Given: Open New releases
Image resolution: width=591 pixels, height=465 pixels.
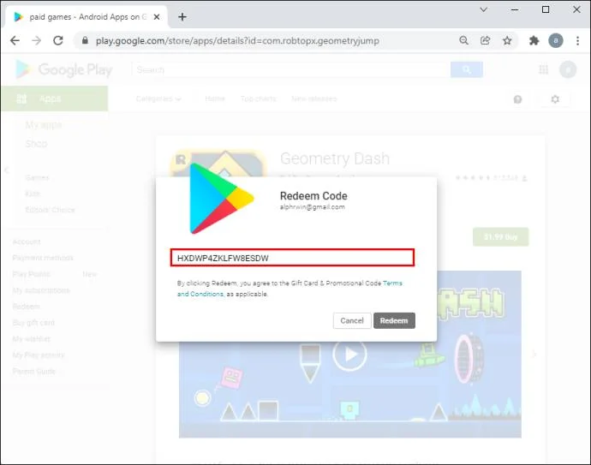Looking at the screenshot, I should click(314, 98).
